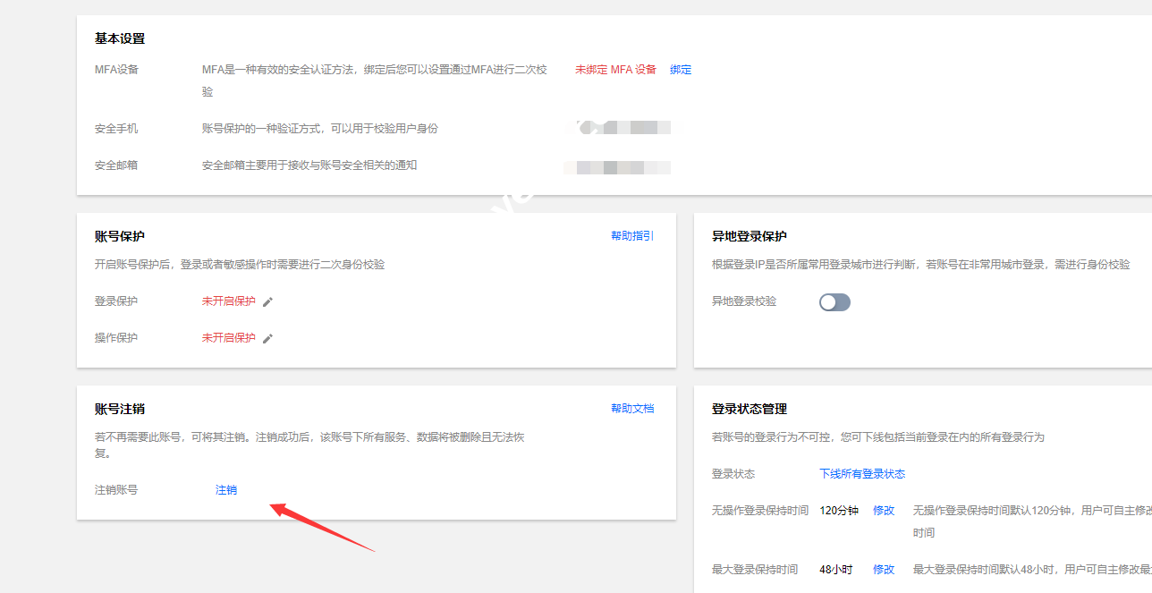Click the 未绑定 MFA 设备 status text

click(x=615, y=70)
